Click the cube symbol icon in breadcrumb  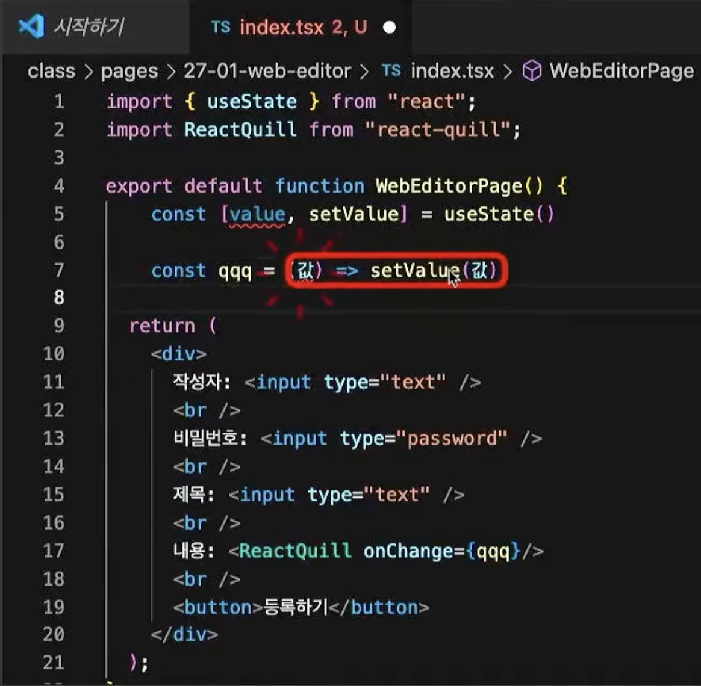pyautogui.click(x=532, y=71)
